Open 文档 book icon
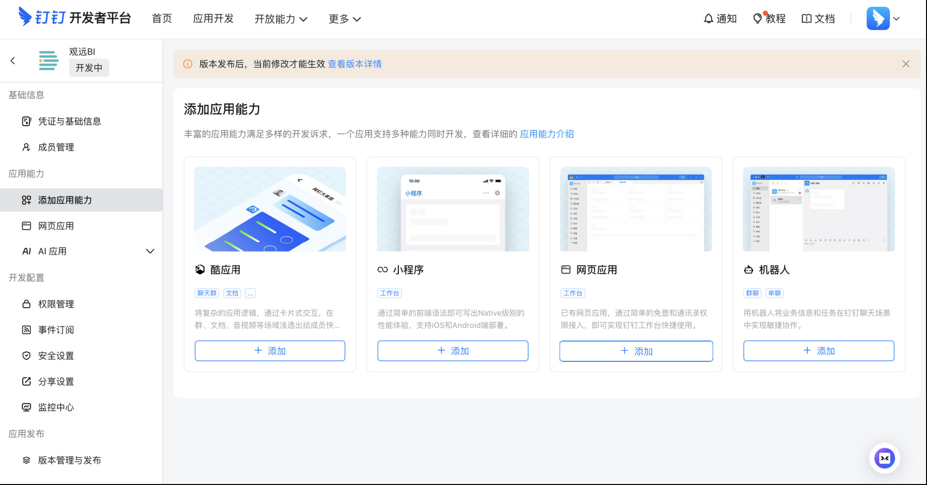 click(806, 19)
